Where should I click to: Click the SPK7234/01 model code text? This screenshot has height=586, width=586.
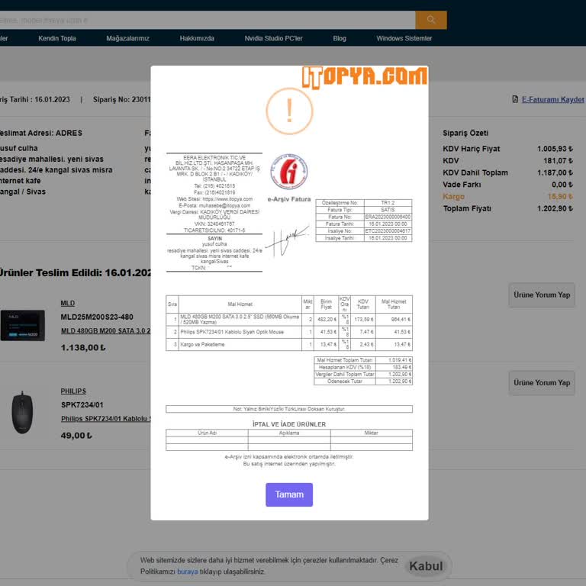[x=82, y=404]
